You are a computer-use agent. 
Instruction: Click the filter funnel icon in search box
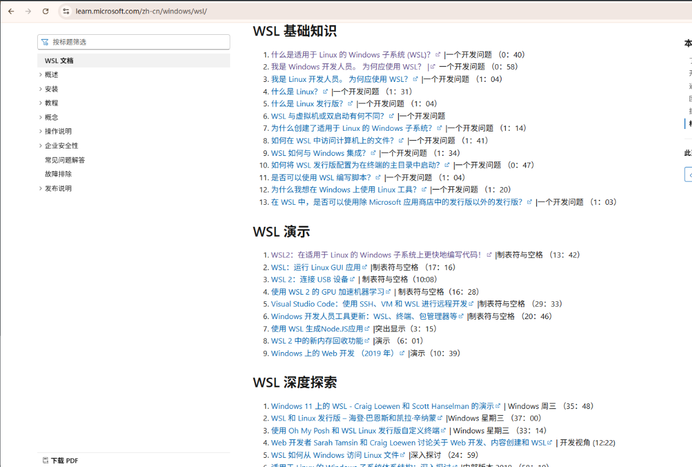(x=45, y=42)
